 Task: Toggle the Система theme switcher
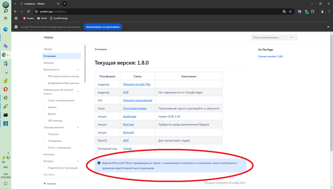(x=50, y=184)
